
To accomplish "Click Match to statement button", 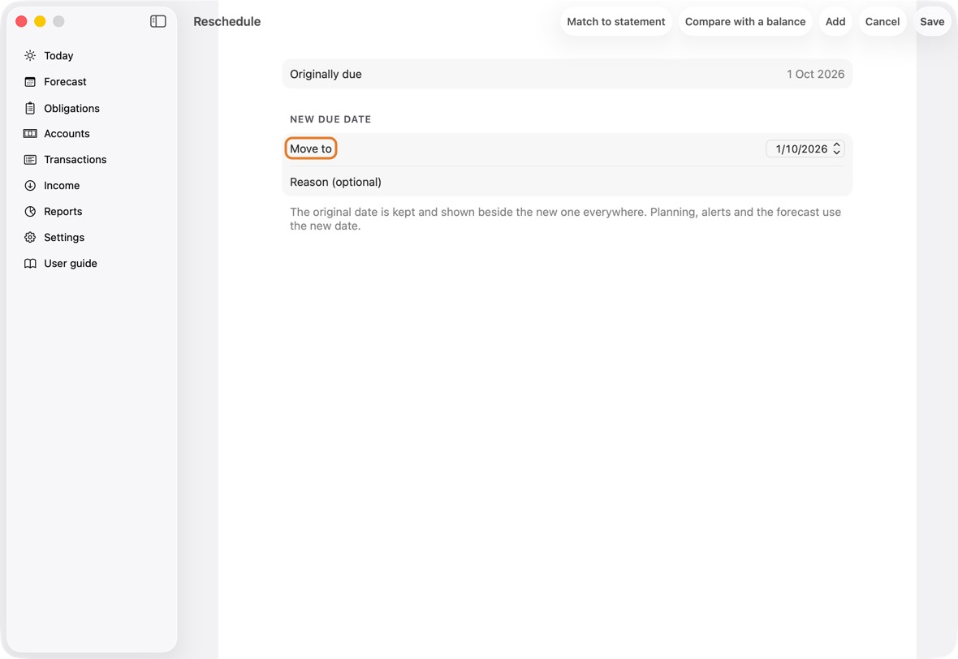I will tap(616, 21).
